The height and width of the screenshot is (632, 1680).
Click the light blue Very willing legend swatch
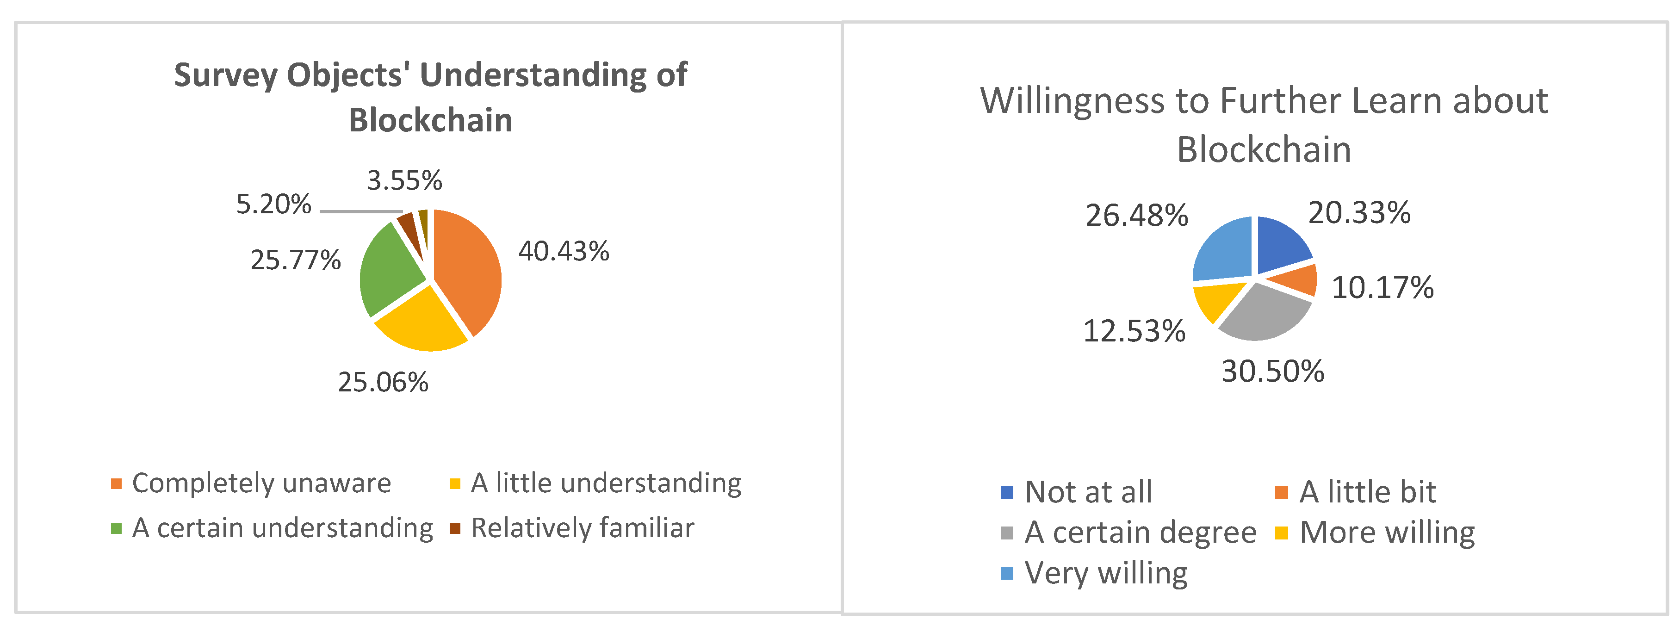click(1007, 573)
